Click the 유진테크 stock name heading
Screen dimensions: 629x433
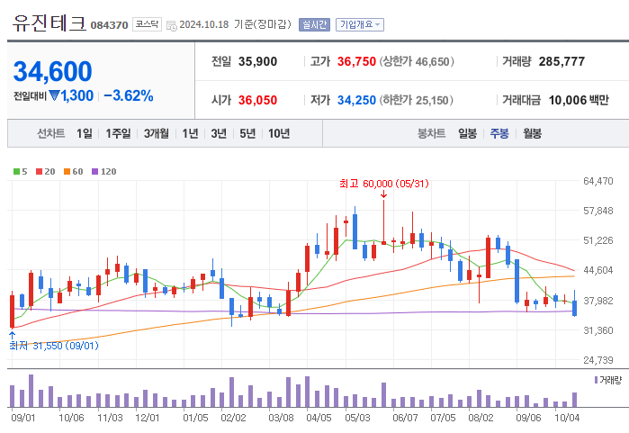[49, 23]
